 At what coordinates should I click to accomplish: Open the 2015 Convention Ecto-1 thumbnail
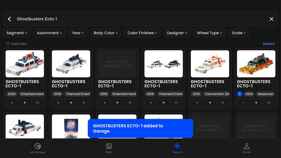(x=210, y=64)
